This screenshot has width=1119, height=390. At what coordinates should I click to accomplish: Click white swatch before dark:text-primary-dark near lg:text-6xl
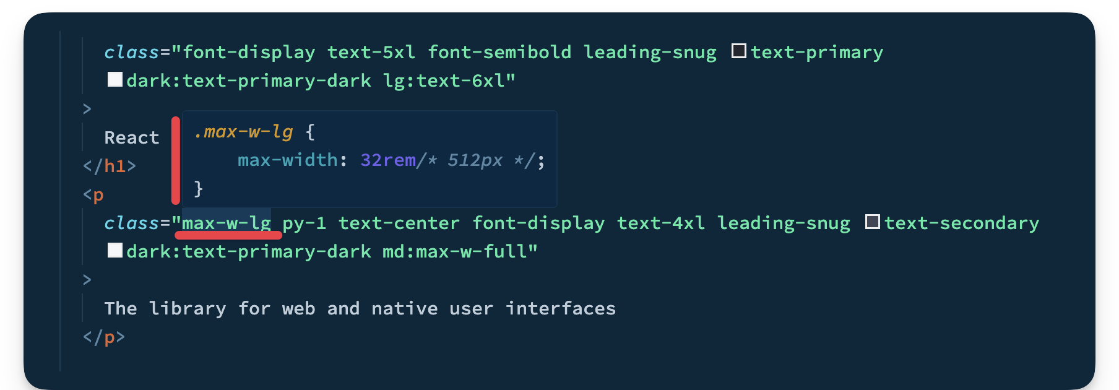[x=114, y=79]
